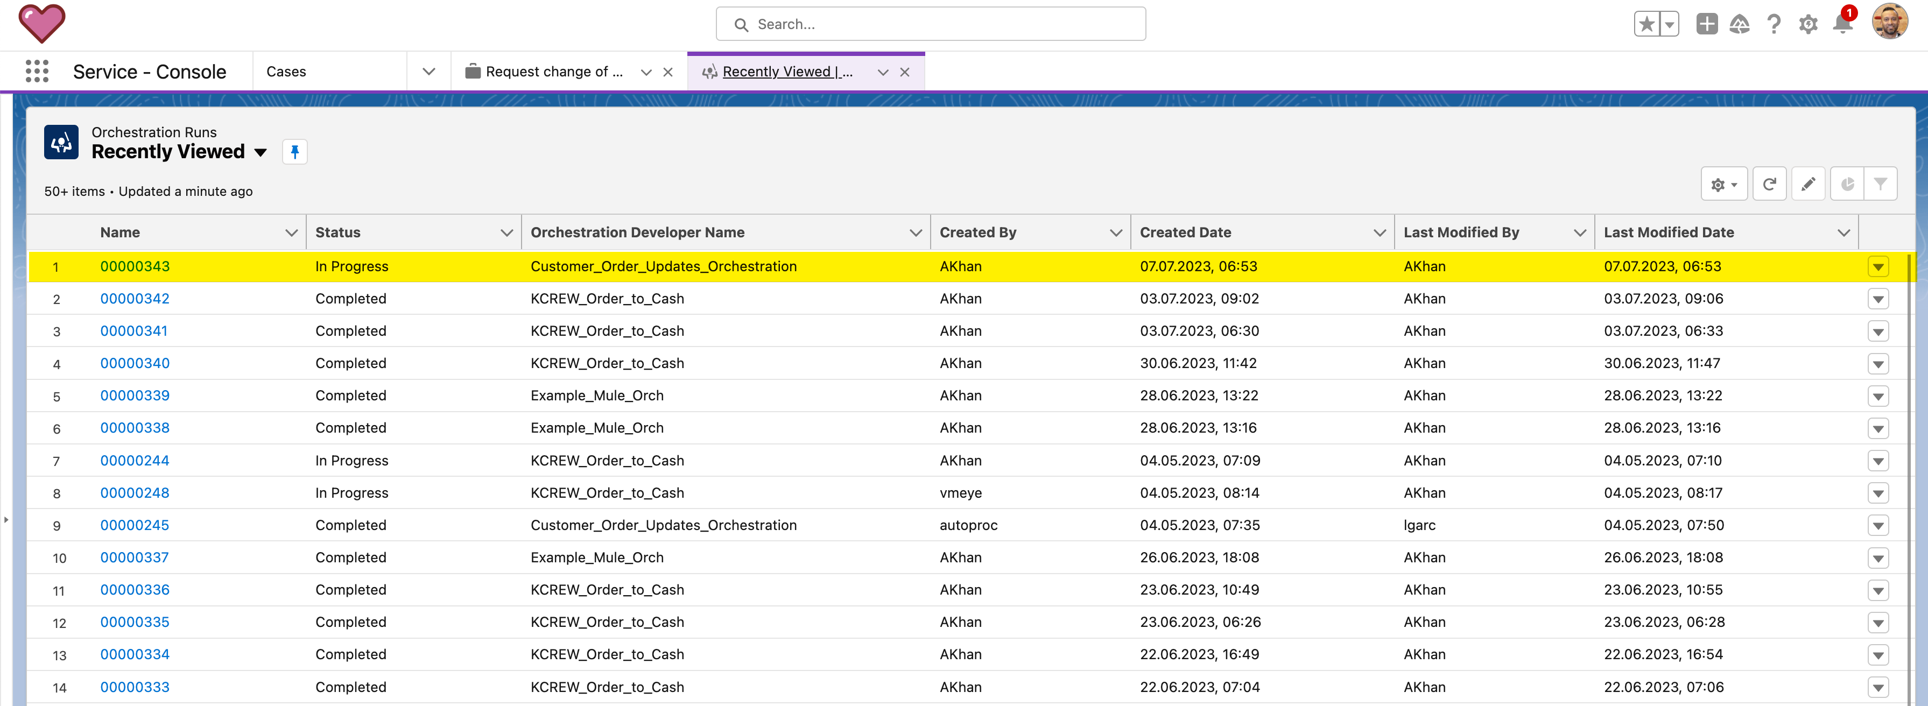Open orchestration run 00000244

(135, 461)
